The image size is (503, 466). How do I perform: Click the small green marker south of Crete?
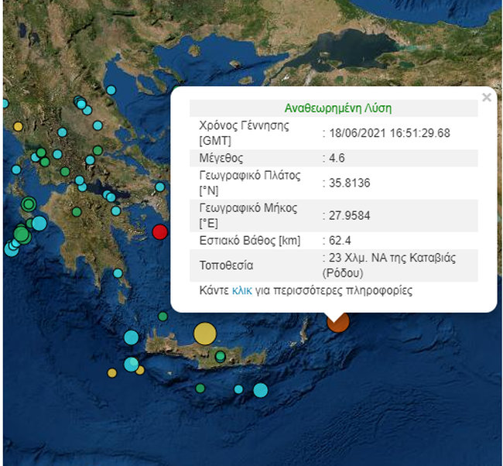coord(200,388)
